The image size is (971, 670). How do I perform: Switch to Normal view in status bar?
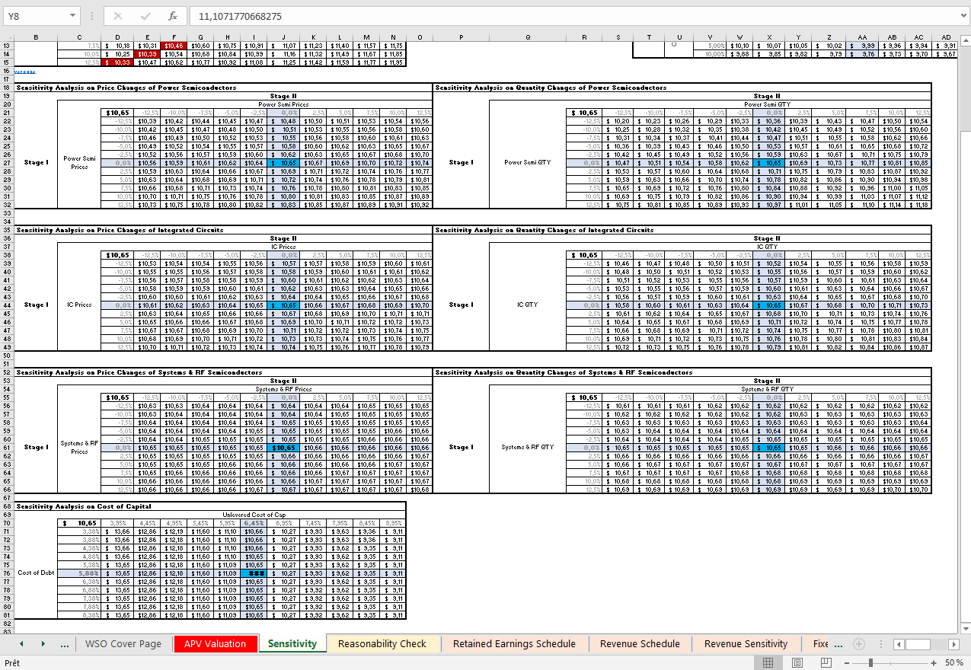pyautogui.click(x=768, y=662)
